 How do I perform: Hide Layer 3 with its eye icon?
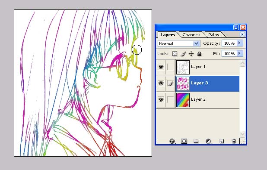coord(161,83)
